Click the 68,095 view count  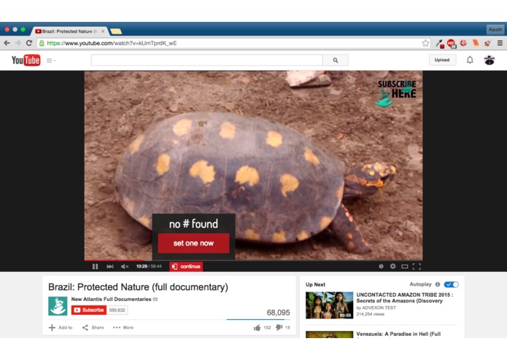(x=278, y=313)
